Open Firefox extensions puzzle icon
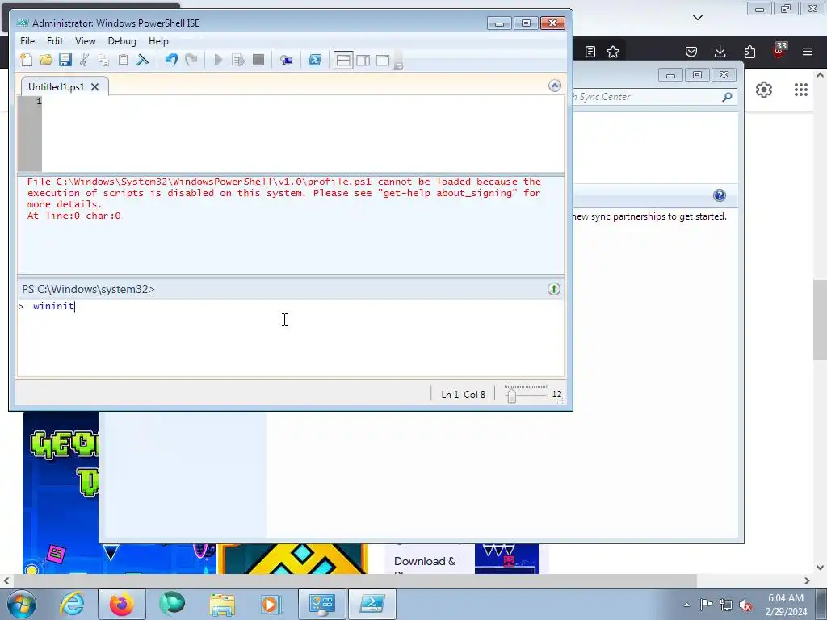Screen dimensions: 827x620 [749, 52]
